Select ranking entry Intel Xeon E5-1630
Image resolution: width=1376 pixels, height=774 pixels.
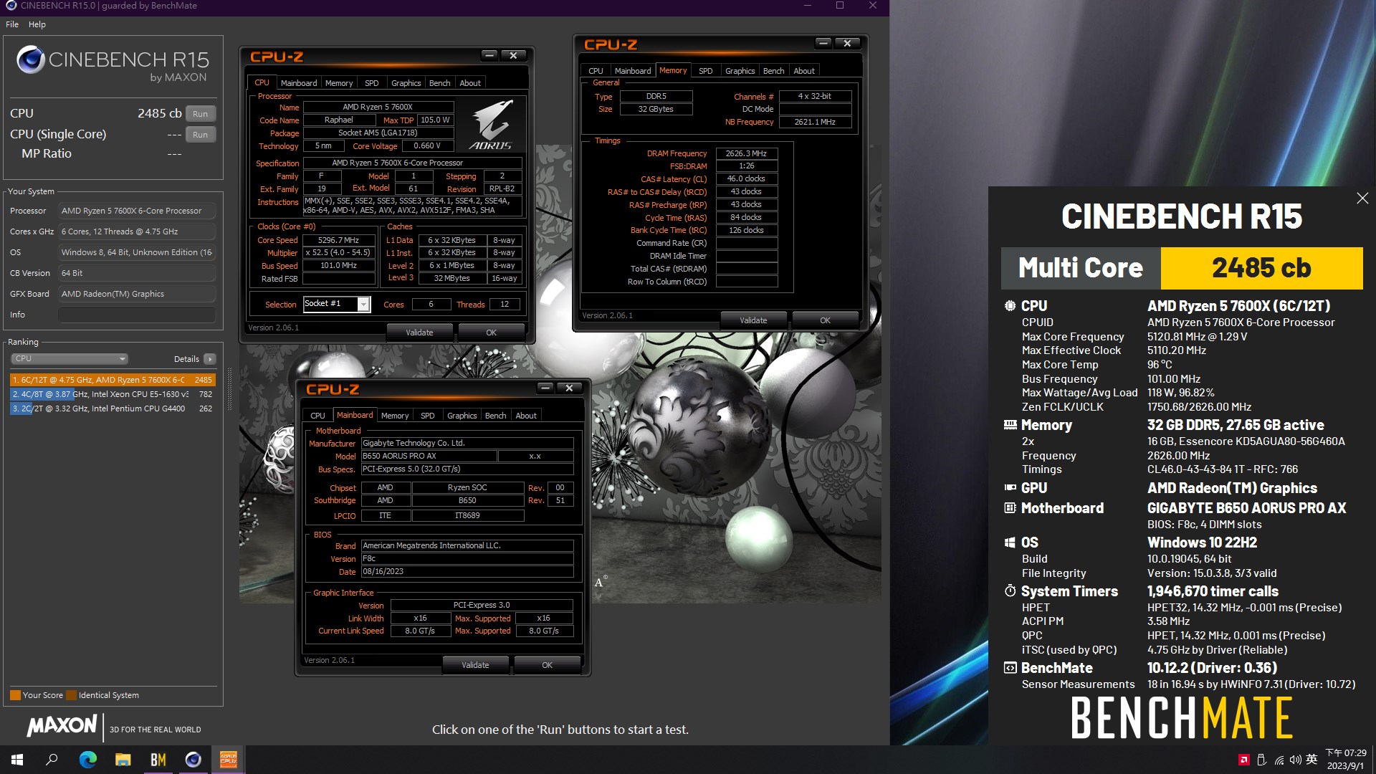(x=113, y=394)
